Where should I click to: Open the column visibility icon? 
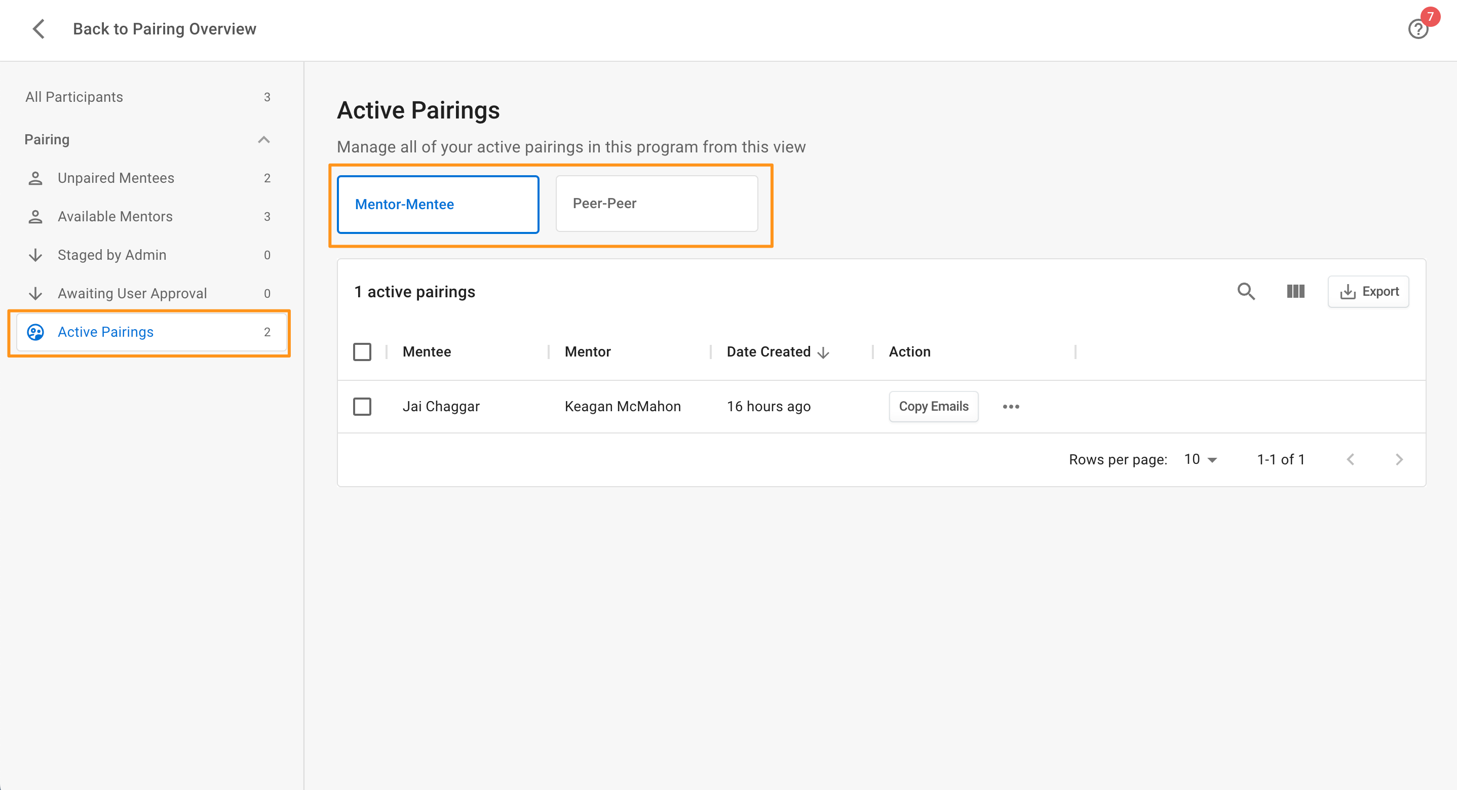pos(1295,291)
